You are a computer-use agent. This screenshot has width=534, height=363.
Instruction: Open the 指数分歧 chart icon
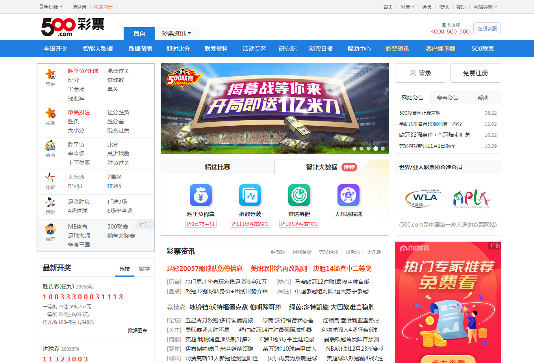[250, 195]
